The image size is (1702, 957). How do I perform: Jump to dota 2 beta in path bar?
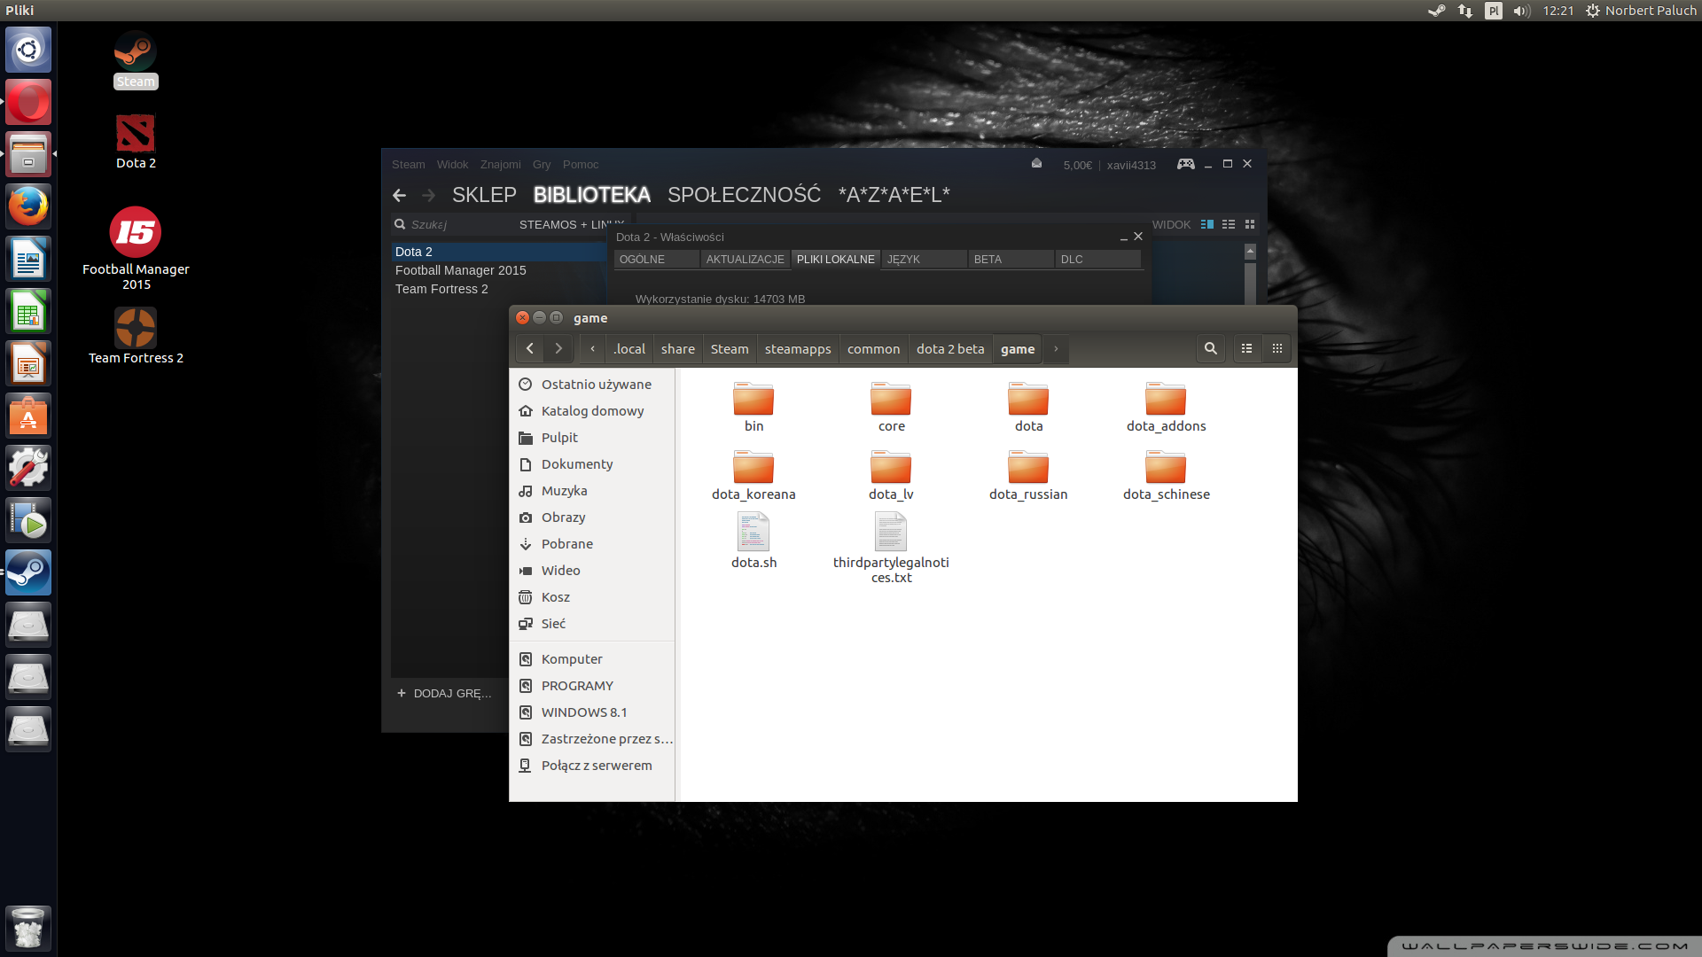(950, 348)
